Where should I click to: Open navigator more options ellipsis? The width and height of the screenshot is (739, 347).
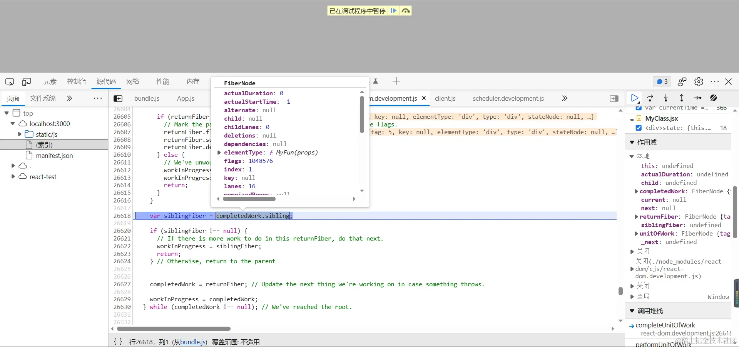(x=98, y=98)
